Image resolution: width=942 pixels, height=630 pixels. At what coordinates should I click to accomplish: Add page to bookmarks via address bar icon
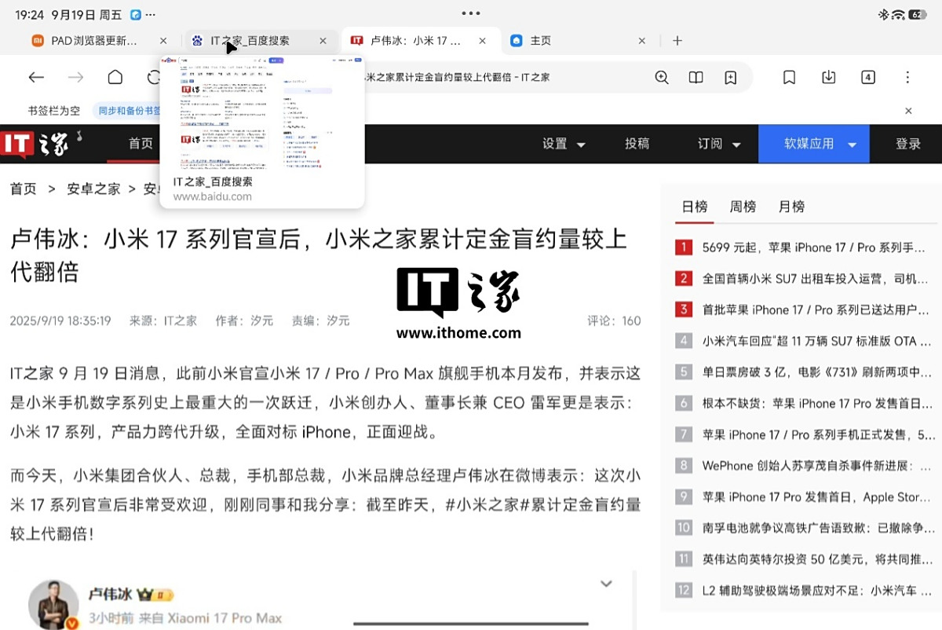[x=730, y=77]
